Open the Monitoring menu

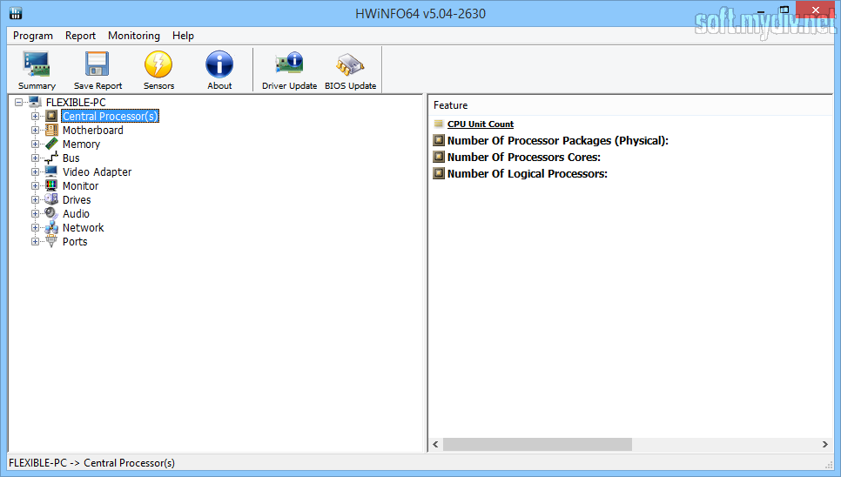(134, 36)
